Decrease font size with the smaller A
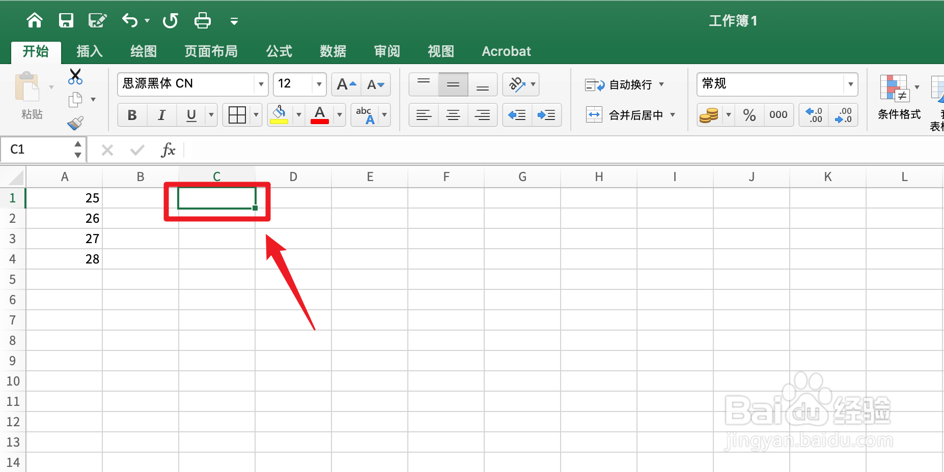Screen dimensions: 944x472 [x=376, y=84]
